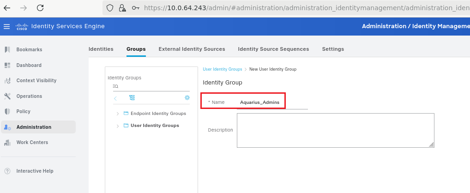Click the User Identity Groups breadcrumb link
Viewport: 470px width, 193px height.
[223, 69]
